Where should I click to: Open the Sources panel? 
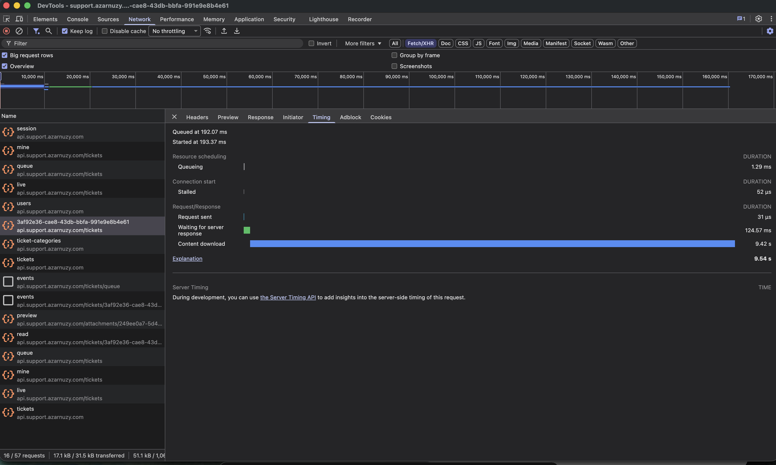[108, 19]
